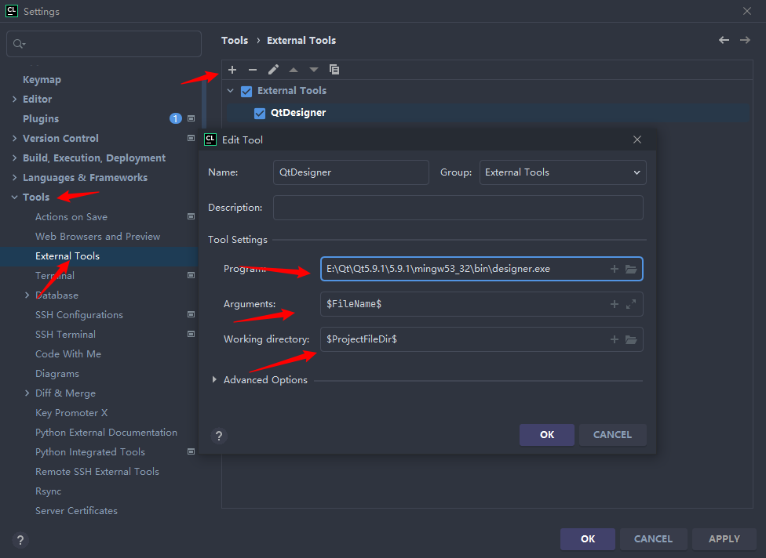This screenshot has width=766, height=558.
Task: Select External Tools in sidebar
Action: click(x=67, y=256)
